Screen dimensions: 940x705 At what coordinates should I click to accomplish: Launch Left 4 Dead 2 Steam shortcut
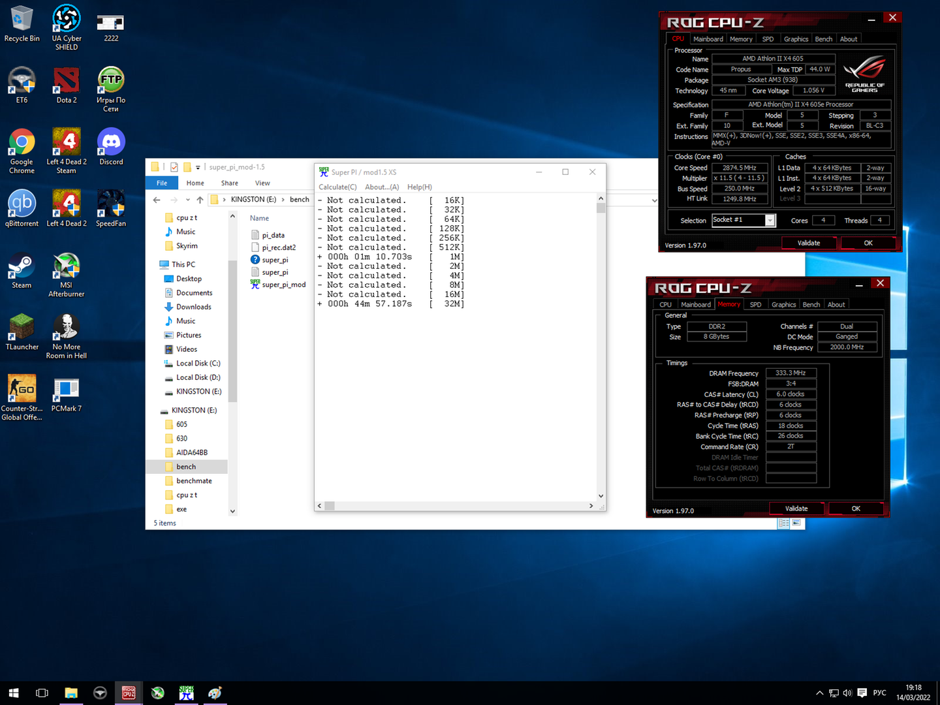click(66, 151)
